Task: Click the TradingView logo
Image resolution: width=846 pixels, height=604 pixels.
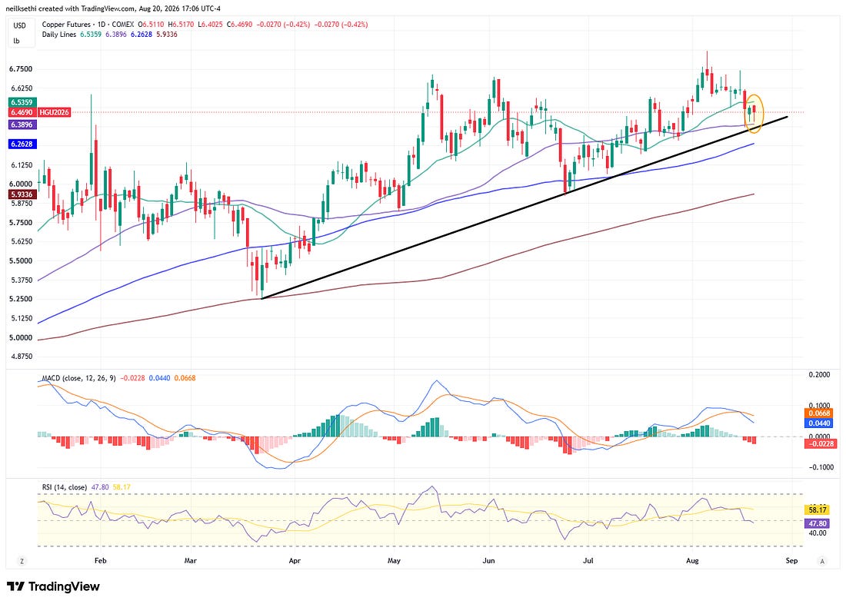Action: pyautogui.click(x=53, y=587)
